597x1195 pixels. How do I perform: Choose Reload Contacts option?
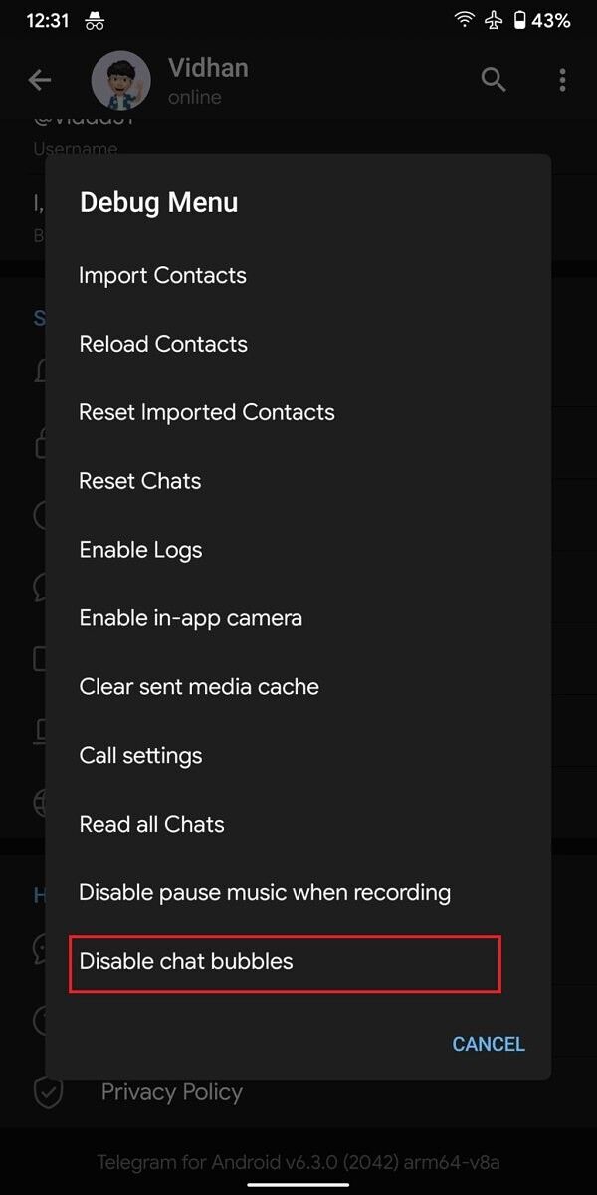tap(163, 344)
